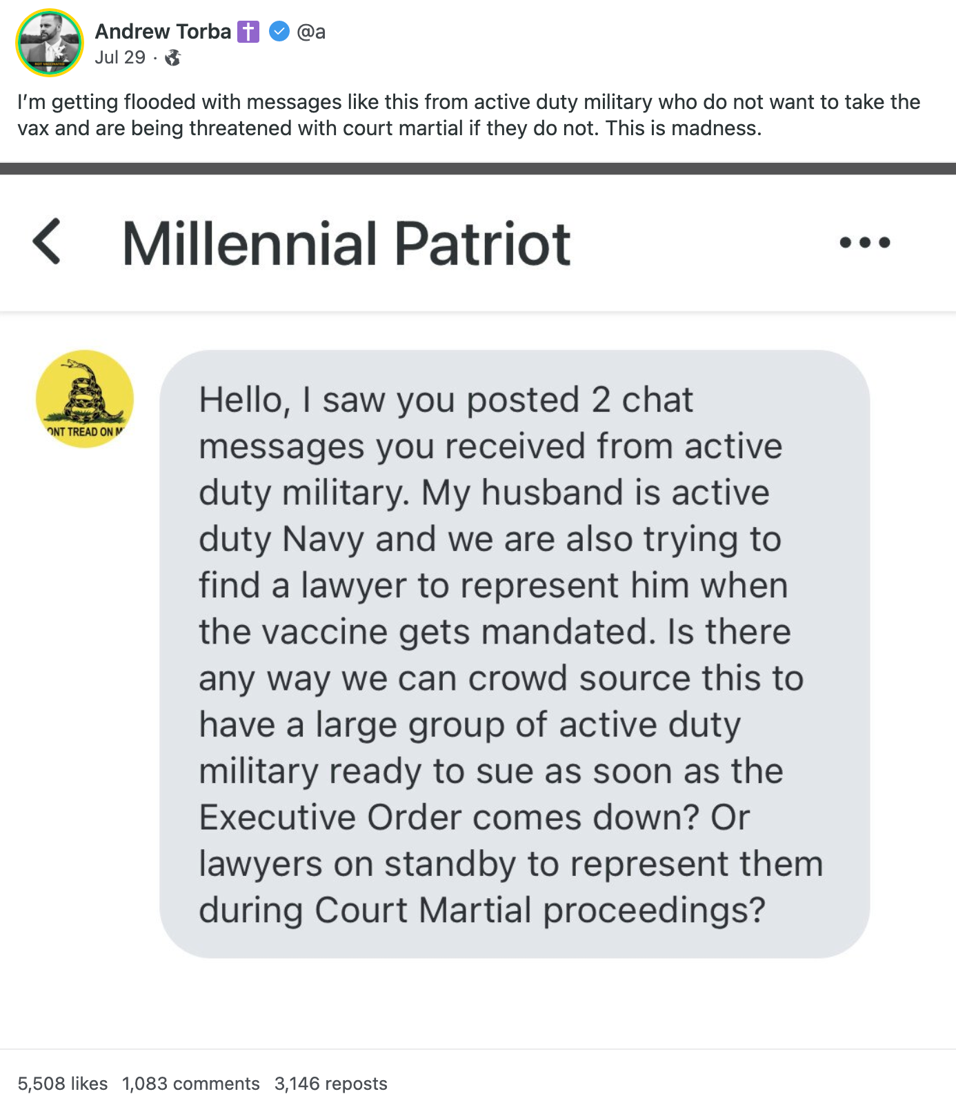
Task: Click the Jul 29 post timestamp
Action: coord(120,57)
